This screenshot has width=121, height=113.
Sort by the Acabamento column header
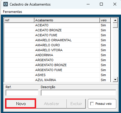[67, 20]
